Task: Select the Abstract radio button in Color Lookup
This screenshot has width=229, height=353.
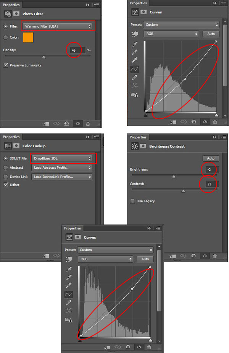Action: coord(6,168)
